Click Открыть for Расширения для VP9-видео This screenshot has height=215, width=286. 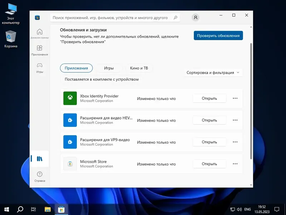[x=209, y=142]
